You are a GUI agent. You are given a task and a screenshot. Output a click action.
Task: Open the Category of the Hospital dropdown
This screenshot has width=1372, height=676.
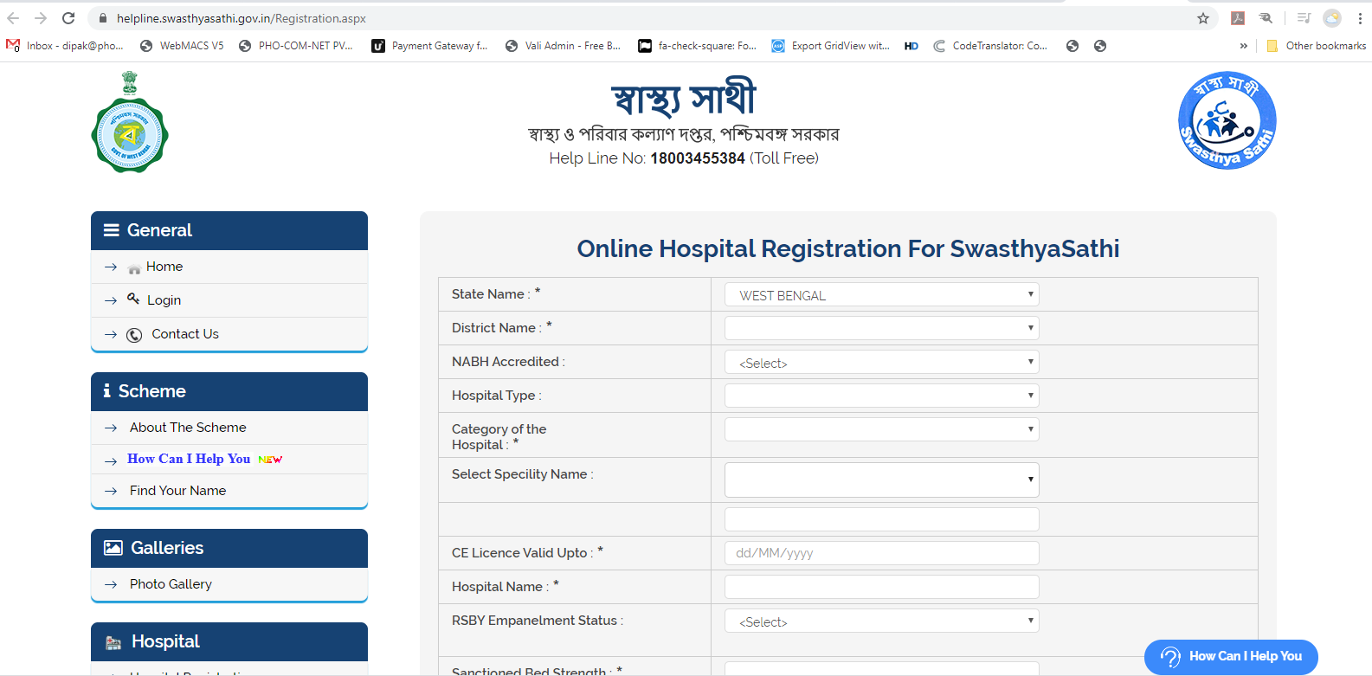tap(881, 429)
